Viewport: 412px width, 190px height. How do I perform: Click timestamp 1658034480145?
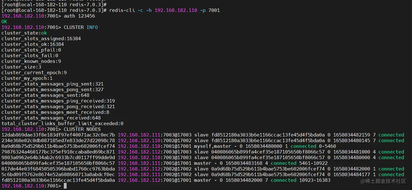(352, 141)
